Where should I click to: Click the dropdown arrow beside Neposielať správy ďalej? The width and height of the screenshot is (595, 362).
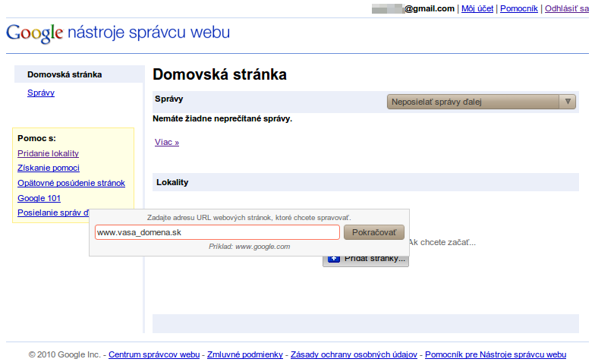coord(568,102)
